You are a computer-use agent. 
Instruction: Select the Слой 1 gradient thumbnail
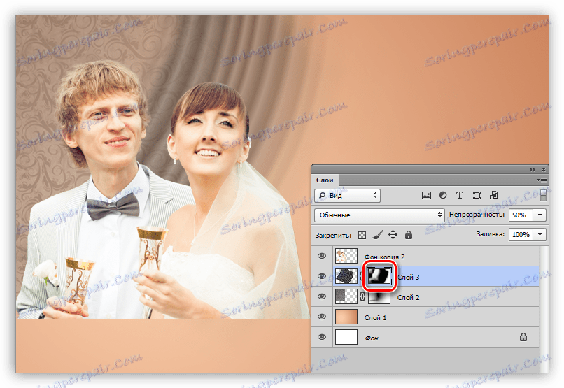click(x=346, y=317)
